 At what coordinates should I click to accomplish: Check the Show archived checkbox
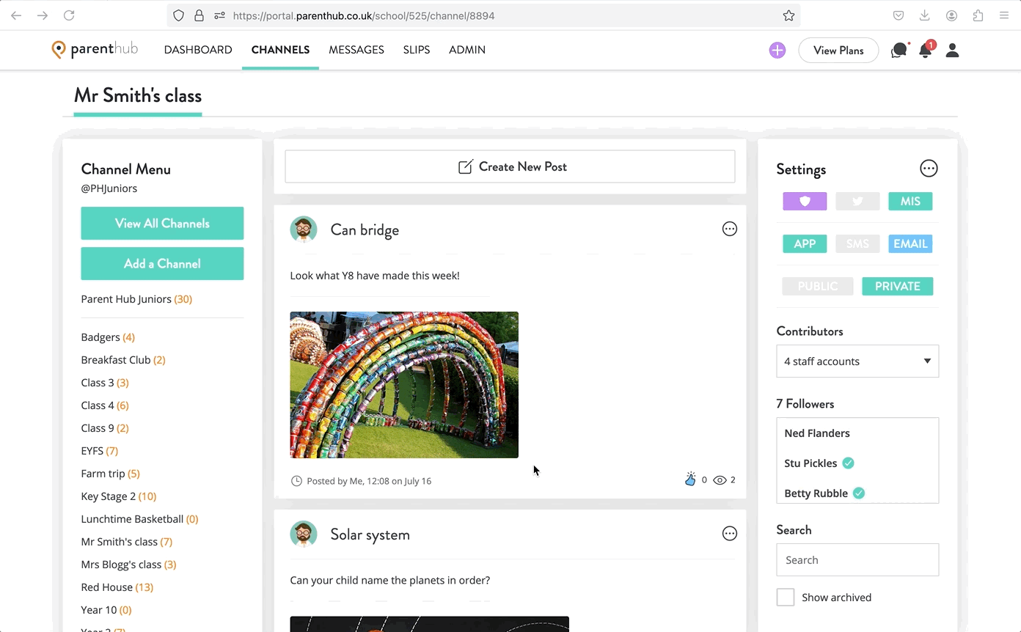[x=786, y=597]
